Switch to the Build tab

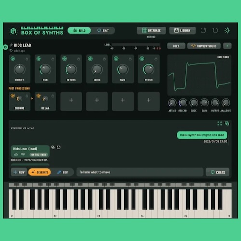click(80, 30)
